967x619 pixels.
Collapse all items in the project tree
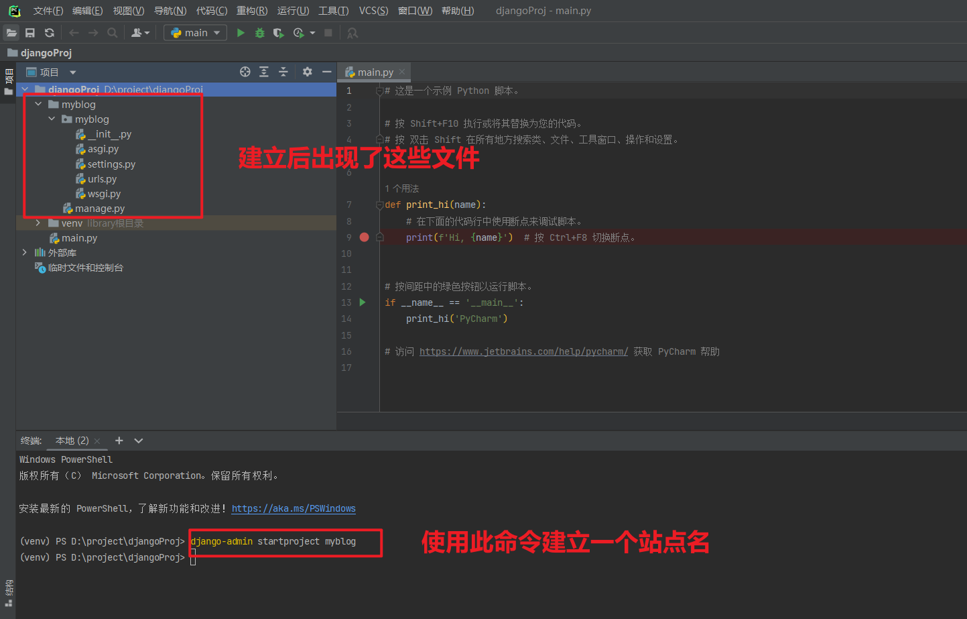coord(283,72)
